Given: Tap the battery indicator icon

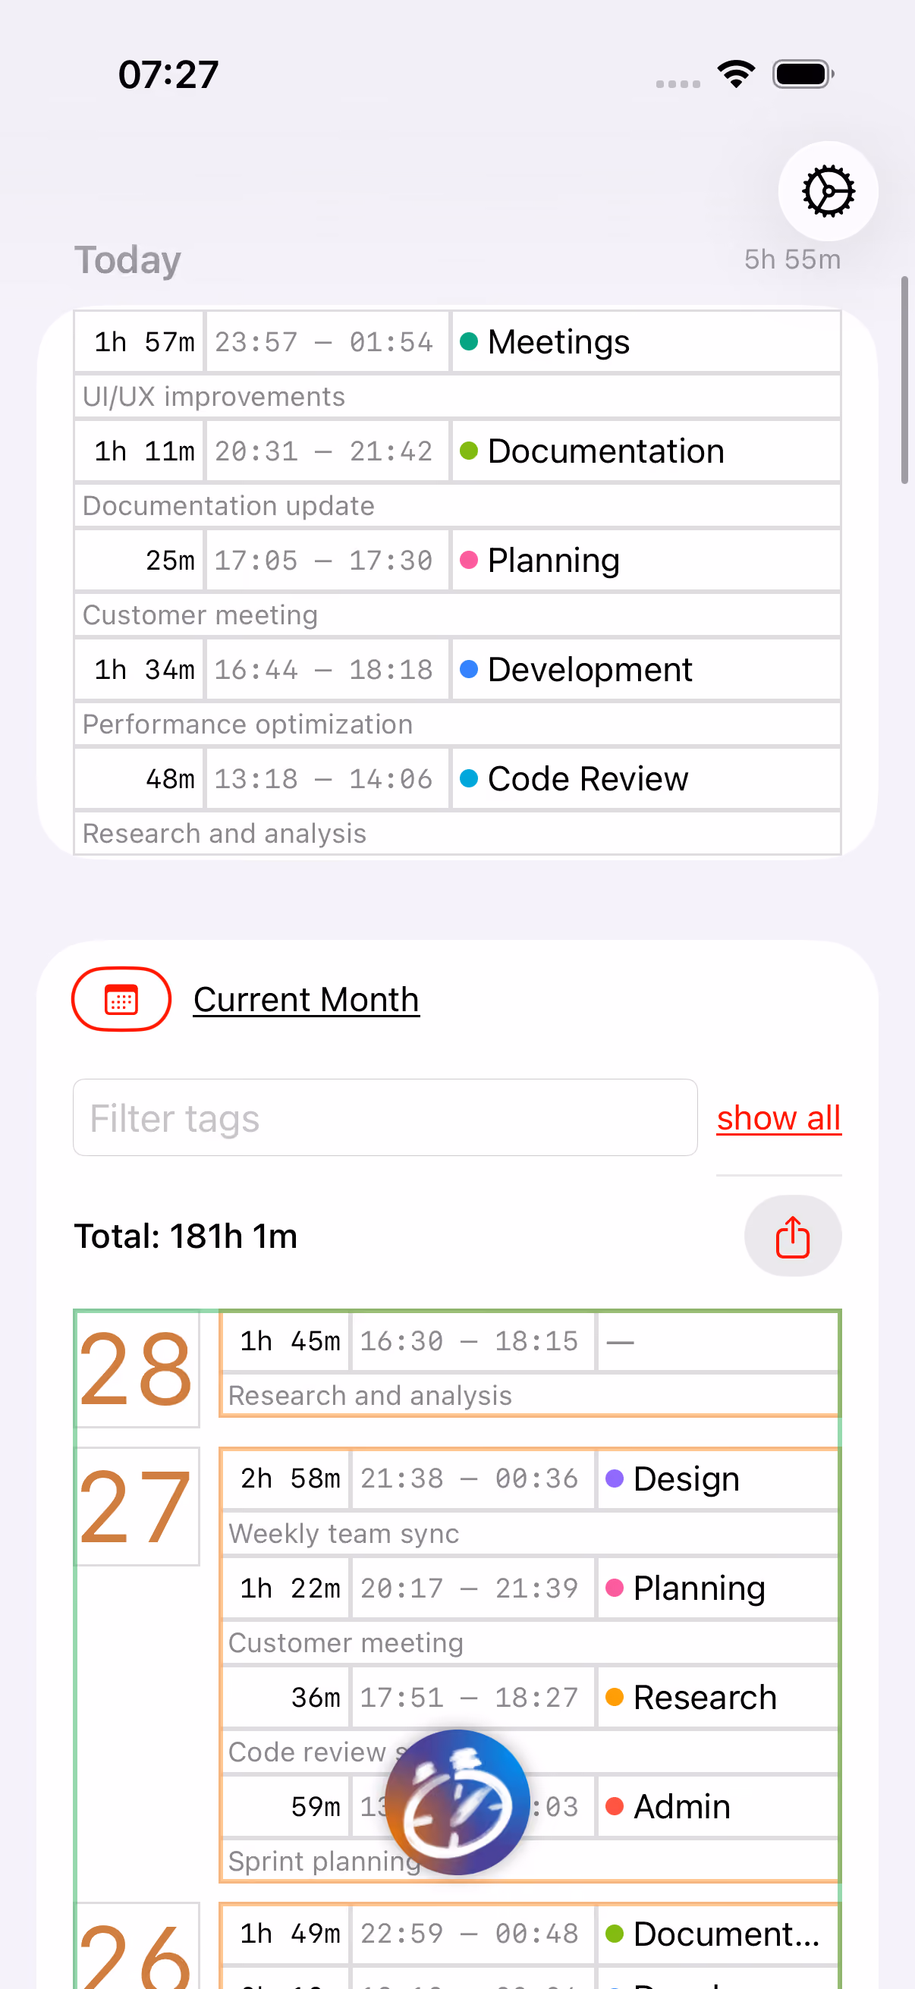Looking at the screenshot, I should coord(803,74).
